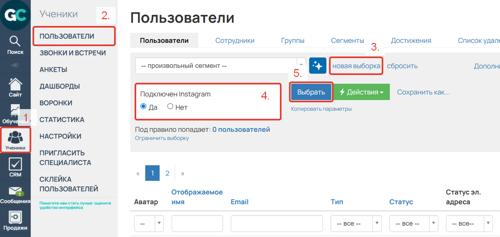Open НАСТРОЙКИ menu item

point(60,136)
